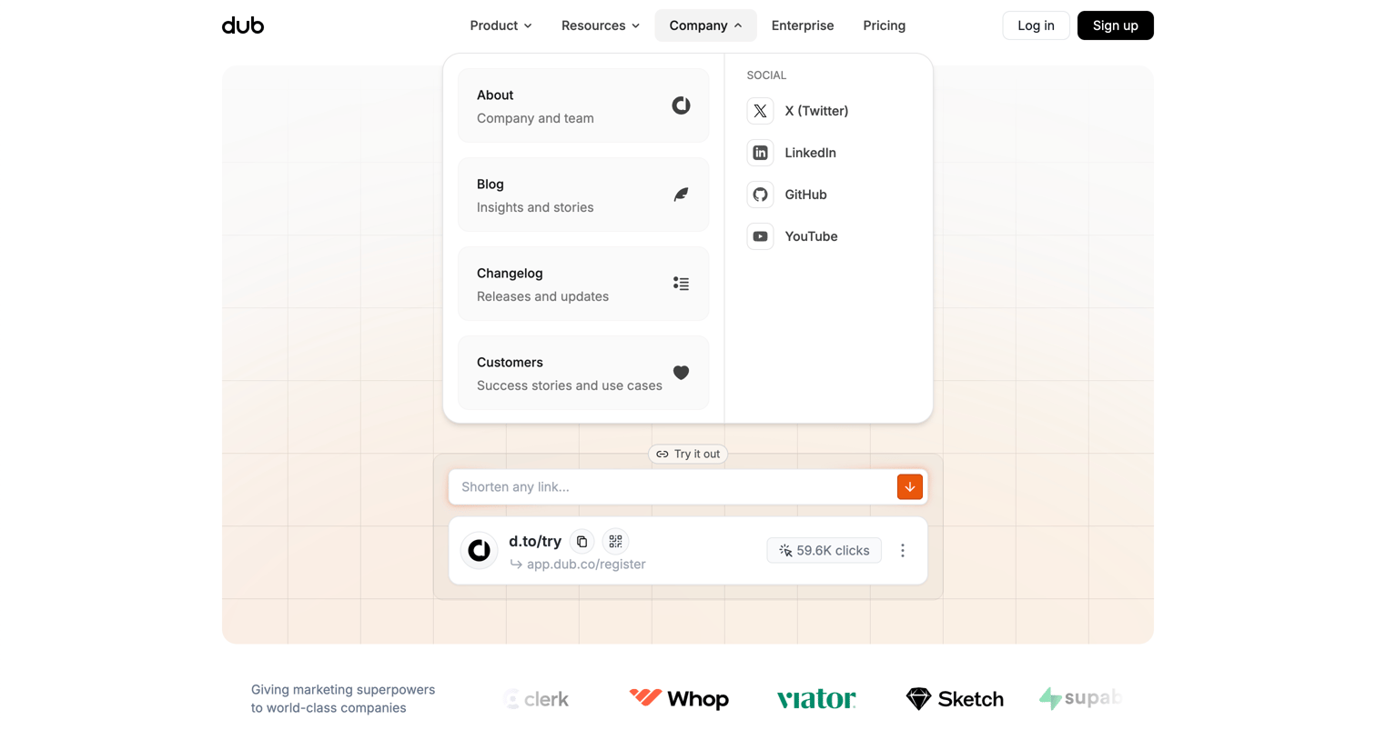Viewport: 1376px width, 740px height.
Task: Click the YouTube icon
Action: (x=760, y=236)
